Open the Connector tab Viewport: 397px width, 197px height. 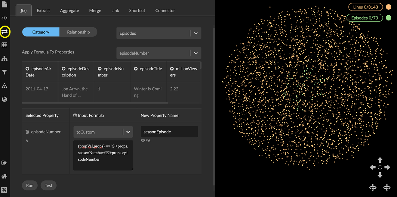click(x=165, y=11)
